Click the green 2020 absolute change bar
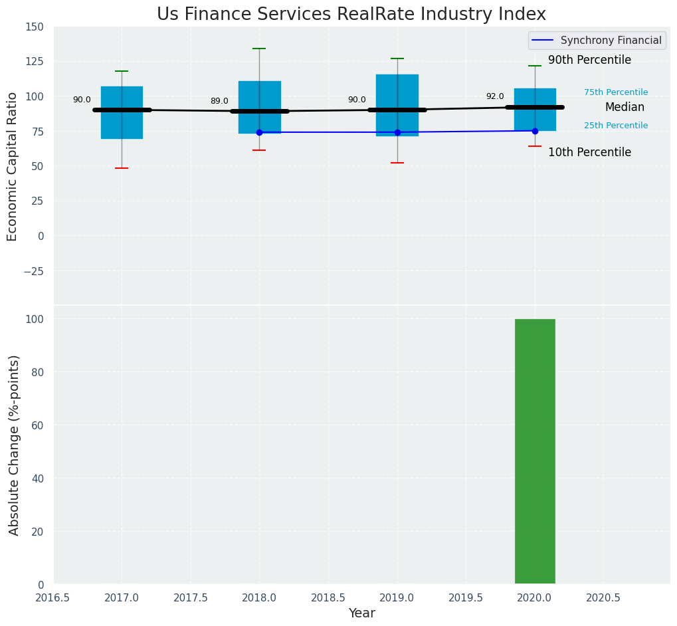This screenshot has height=626, width=677. 535,452
